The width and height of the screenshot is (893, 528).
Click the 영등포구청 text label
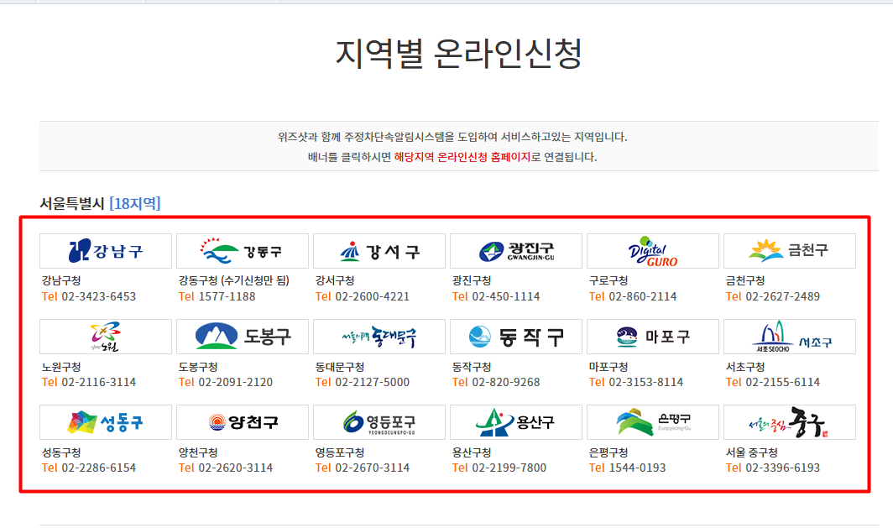[340, 452]
